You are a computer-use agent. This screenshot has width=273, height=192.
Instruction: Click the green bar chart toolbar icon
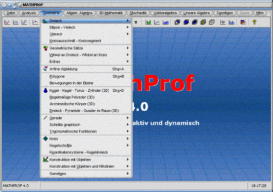[x=148, y=22]
